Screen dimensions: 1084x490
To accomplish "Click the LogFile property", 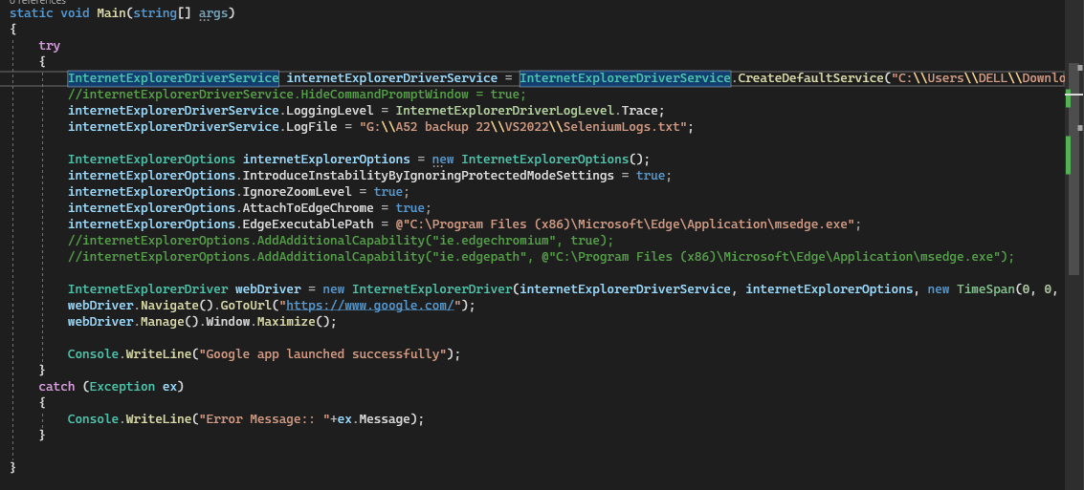I will [311, 127].
